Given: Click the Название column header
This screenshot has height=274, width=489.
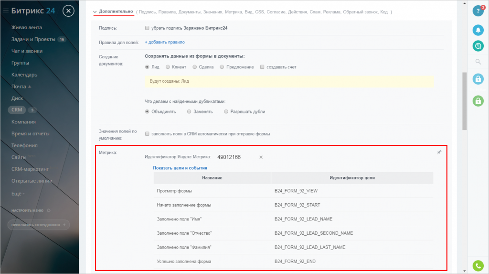Looking at the screenshot, I should pyautogui.click(x=212, y=178).
